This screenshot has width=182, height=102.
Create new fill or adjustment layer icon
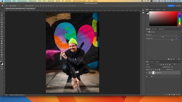click(172, 94)
